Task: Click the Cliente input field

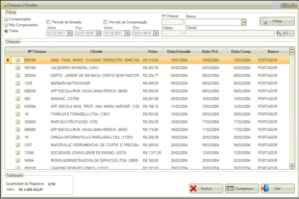Action: (x=230, y=33)
